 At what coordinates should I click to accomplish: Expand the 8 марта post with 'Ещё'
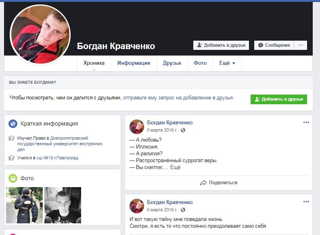175,167
